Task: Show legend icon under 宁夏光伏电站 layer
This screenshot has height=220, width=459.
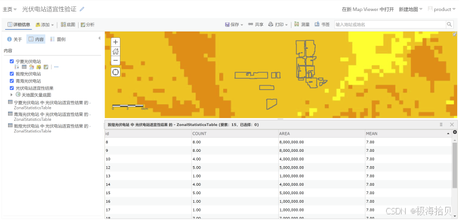Action: click(17, 67)
